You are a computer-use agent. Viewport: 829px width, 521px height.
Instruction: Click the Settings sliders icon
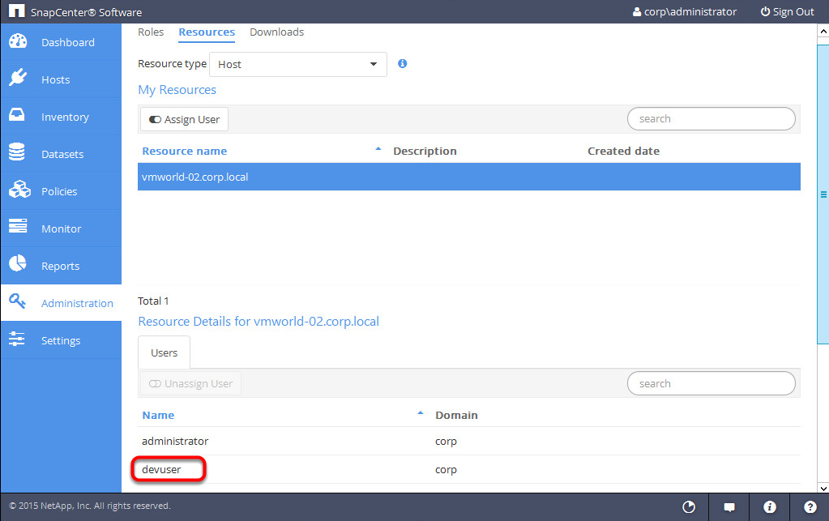click(17, 339)
